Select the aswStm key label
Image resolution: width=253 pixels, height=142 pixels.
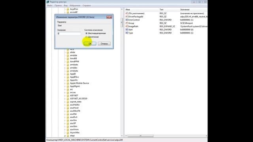pos(74,126)
